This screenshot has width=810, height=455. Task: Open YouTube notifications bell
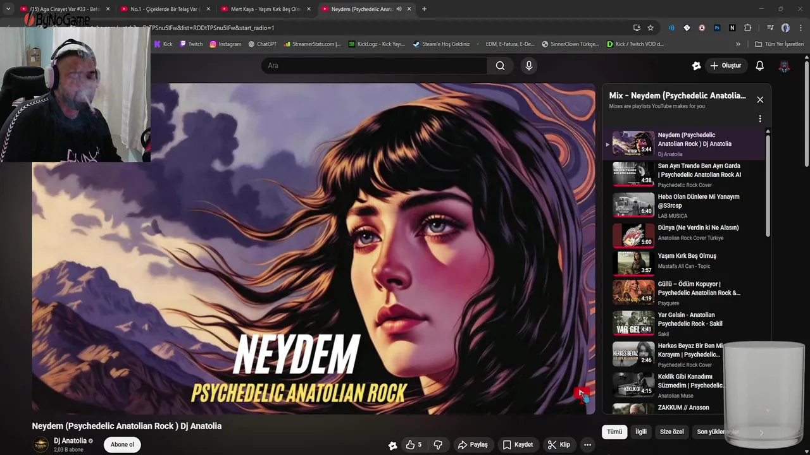click(760, 66)
